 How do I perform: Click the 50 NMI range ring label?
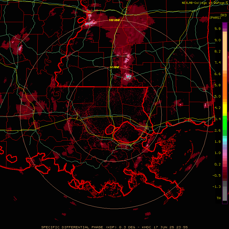(114, 67)
